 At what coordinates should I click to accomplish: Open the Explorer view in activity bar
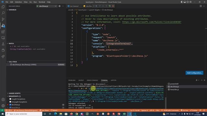click(3, 7)
